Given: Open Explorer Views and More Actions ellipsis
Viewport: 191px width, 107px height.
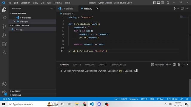Looking at the screenshot, I should [x=52, y=8].
